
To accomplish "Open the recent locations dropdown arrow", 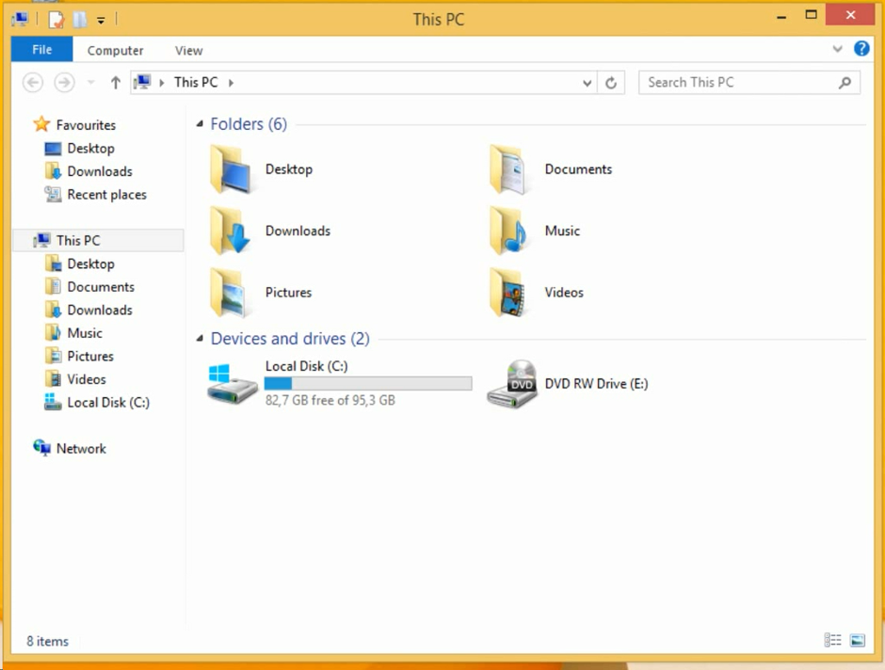I will 91,83.
